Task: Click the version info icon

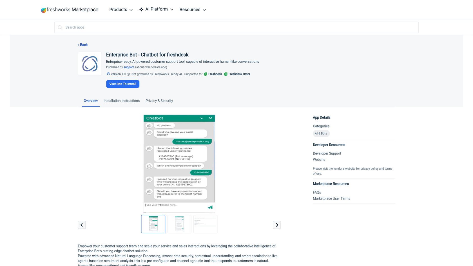Action: click(128, 74)
